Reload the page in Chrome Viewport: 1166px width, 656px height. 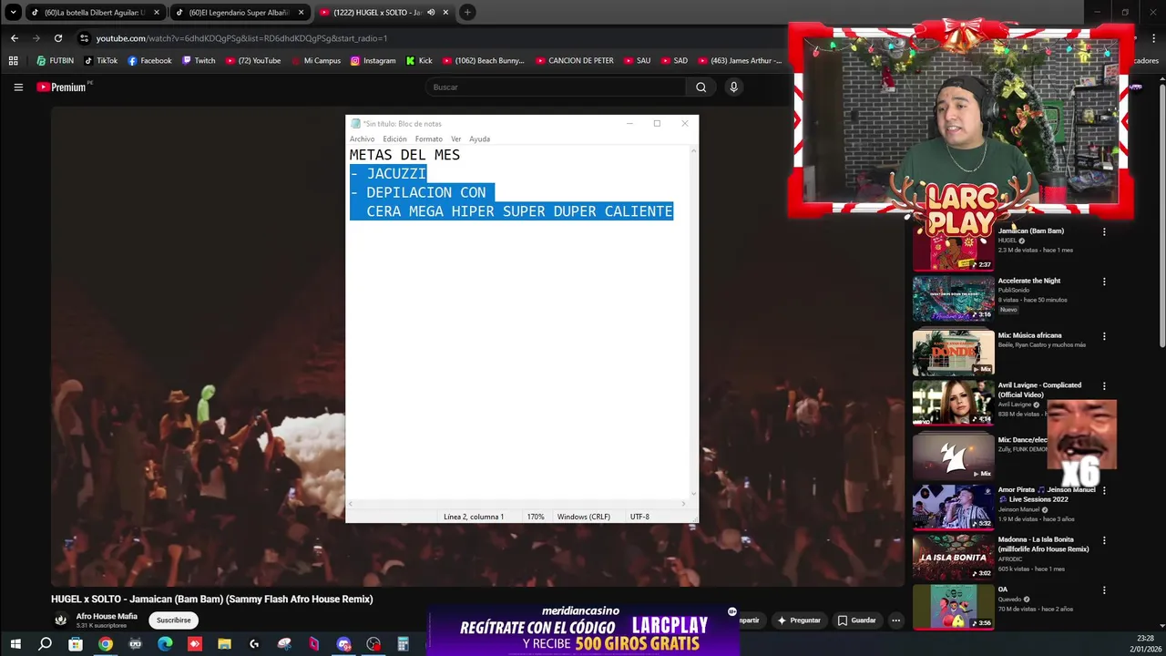(58, 38)
